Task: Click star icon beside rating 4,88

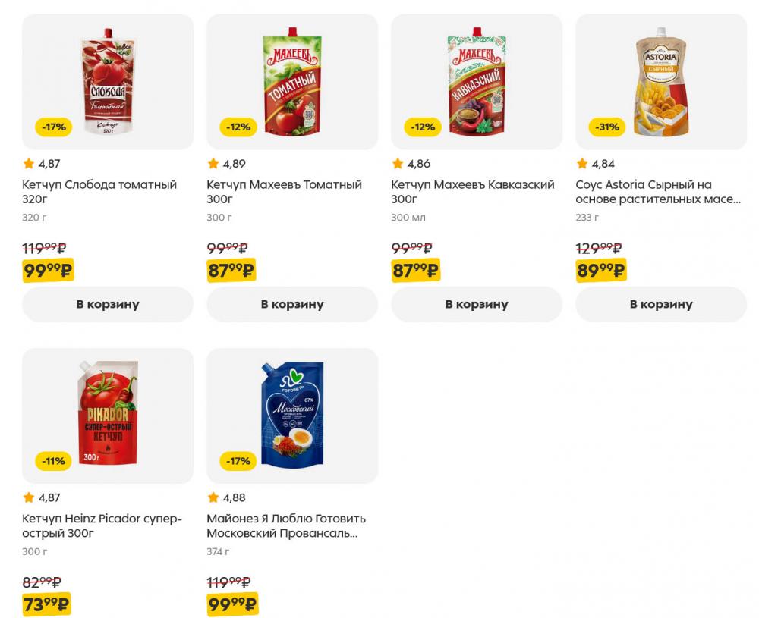Action: (213, 498)
